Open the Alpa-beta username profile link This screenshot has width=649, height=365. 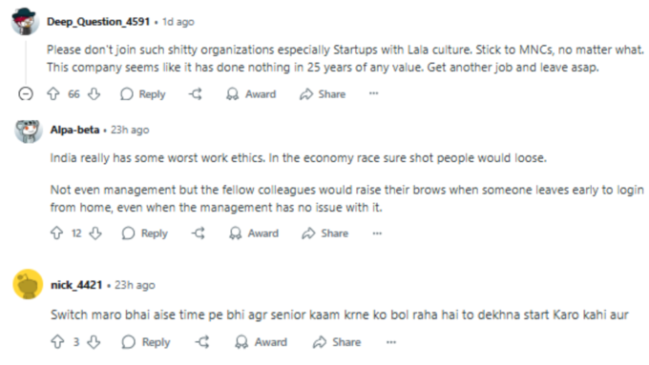[x=74, y=130]
